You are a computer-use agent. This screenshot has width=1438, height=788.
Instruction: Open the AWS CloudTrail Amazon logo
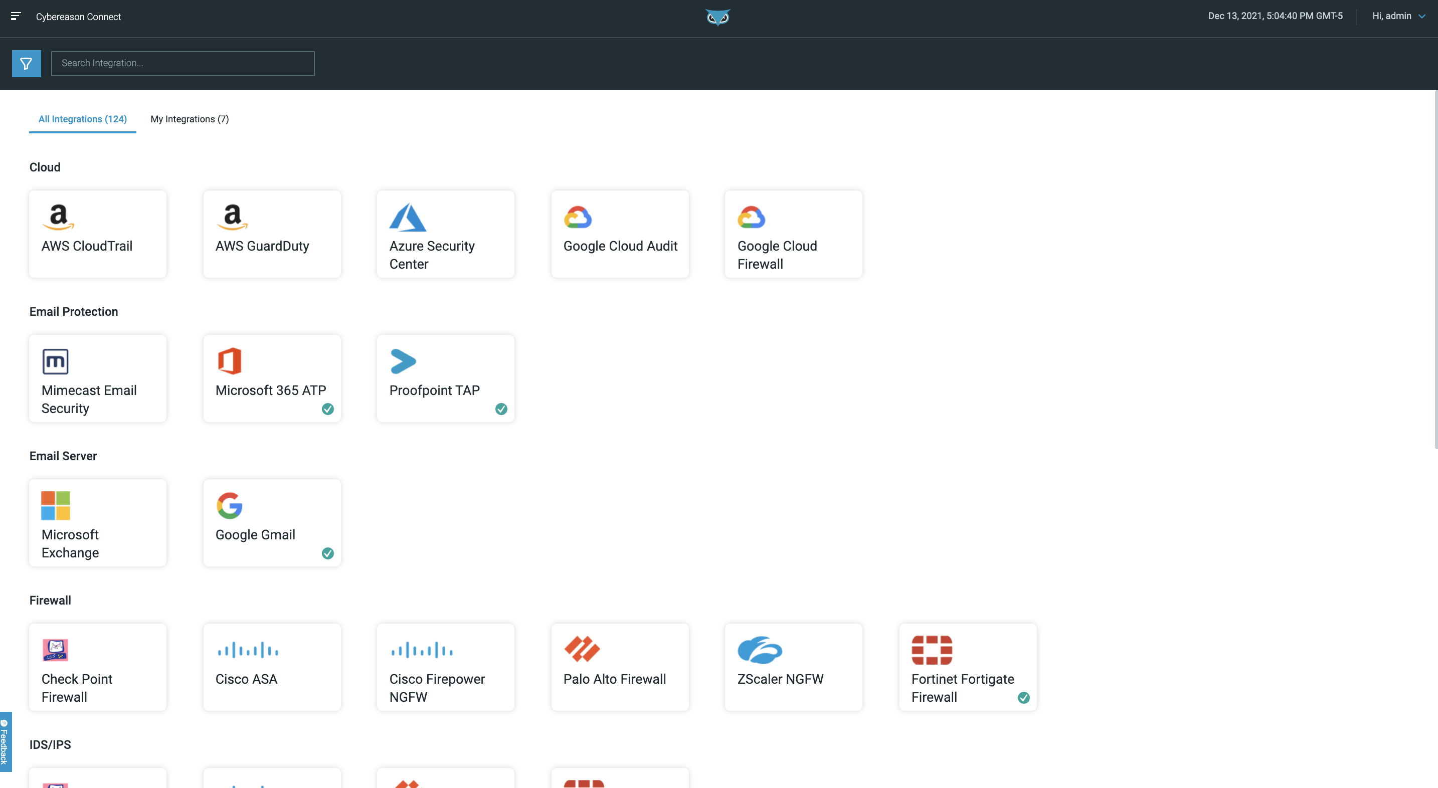[58, 217]
